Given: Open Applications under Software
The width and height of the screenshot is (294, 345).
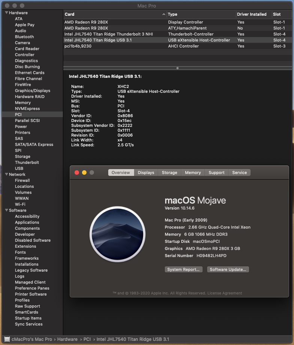Looking at the screenshot, I should (27, 222).
